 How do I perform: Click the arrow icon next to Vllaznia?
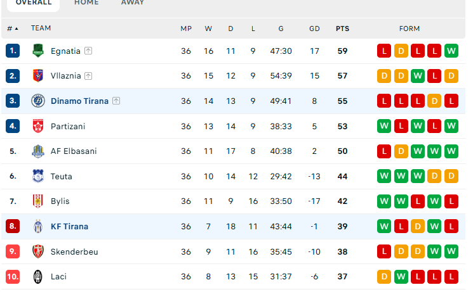(88, 76)
